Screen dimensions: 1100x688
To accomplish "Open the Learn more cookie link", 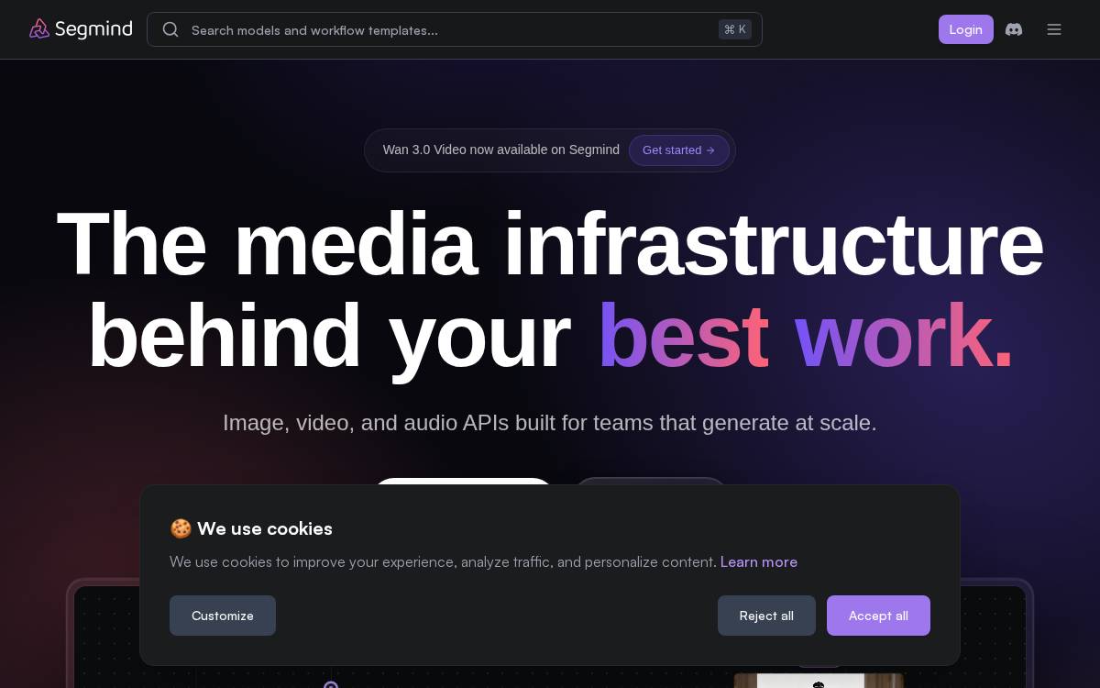I will 759,561.
